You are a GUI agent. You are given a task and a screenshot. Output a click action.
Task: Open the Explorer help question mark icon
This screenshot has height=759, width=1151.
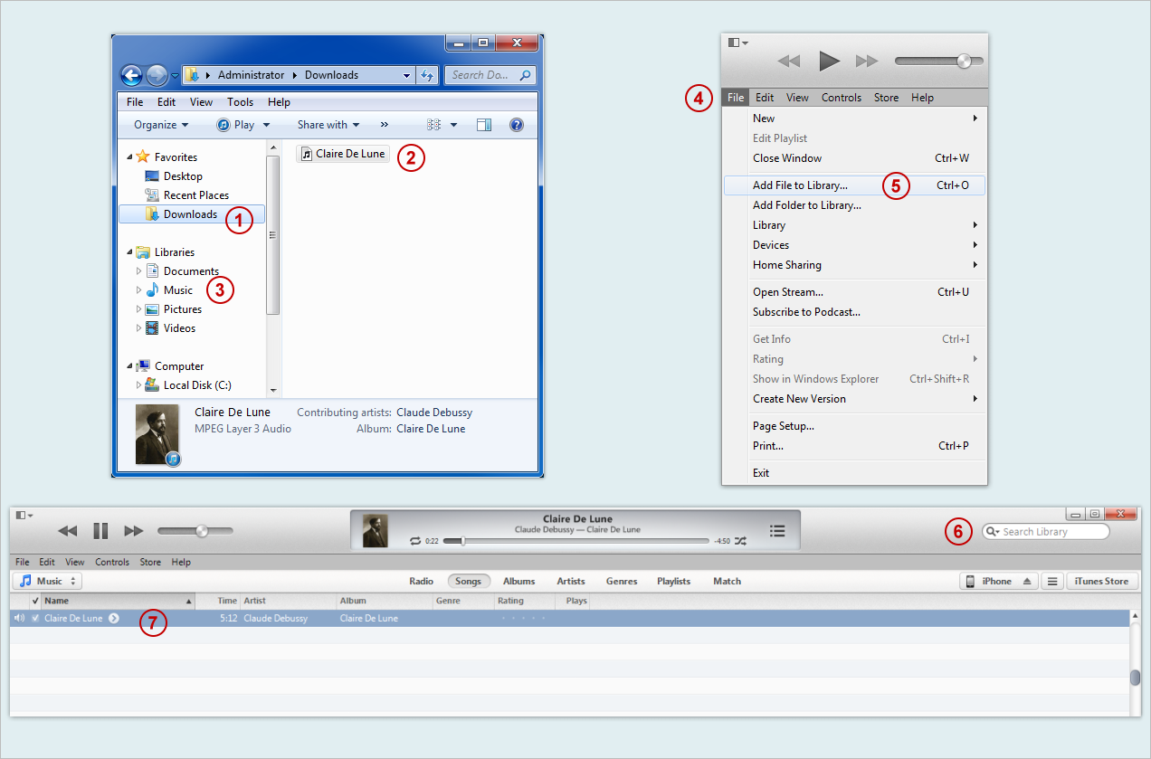click(517, 125)
